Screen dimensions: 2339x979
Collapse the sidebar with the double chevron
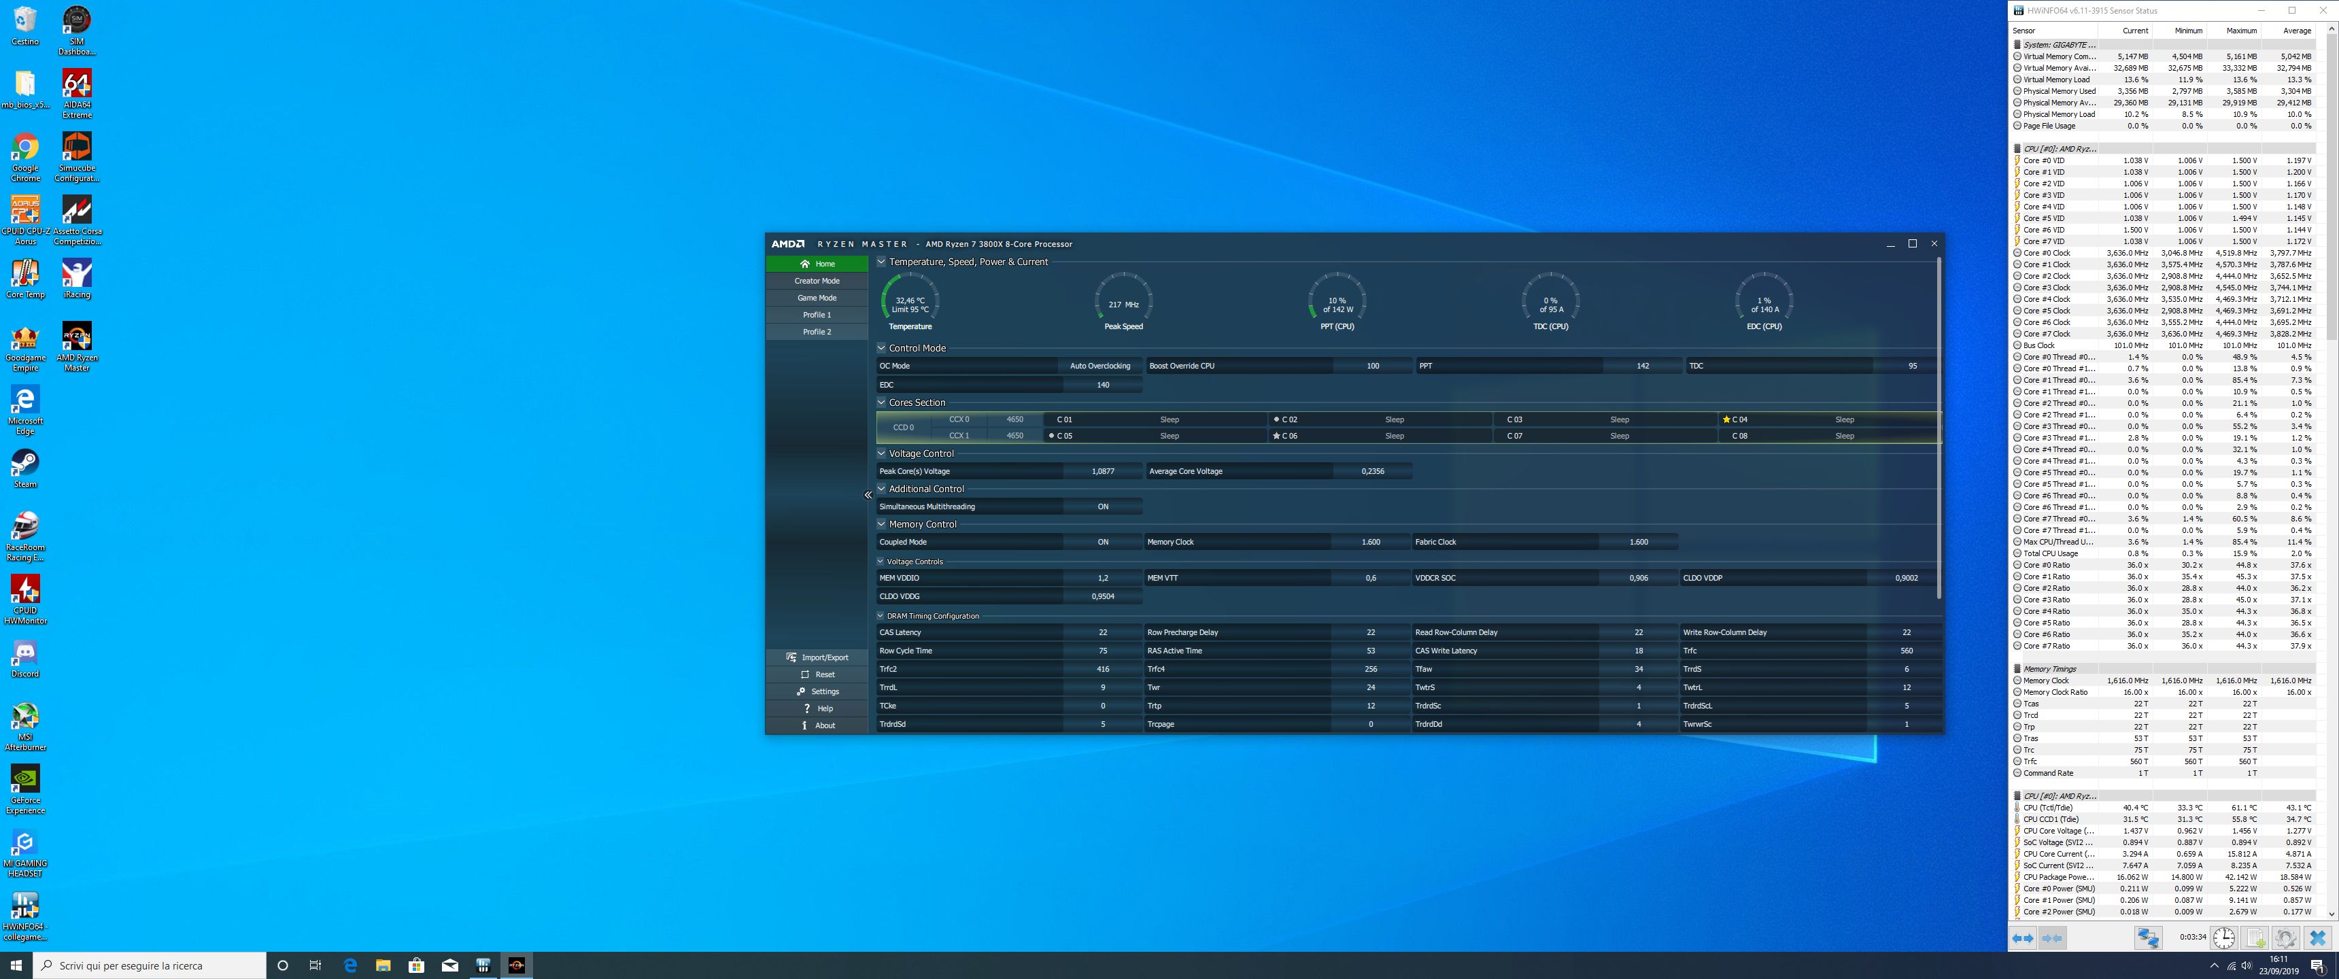coord(868,495)
